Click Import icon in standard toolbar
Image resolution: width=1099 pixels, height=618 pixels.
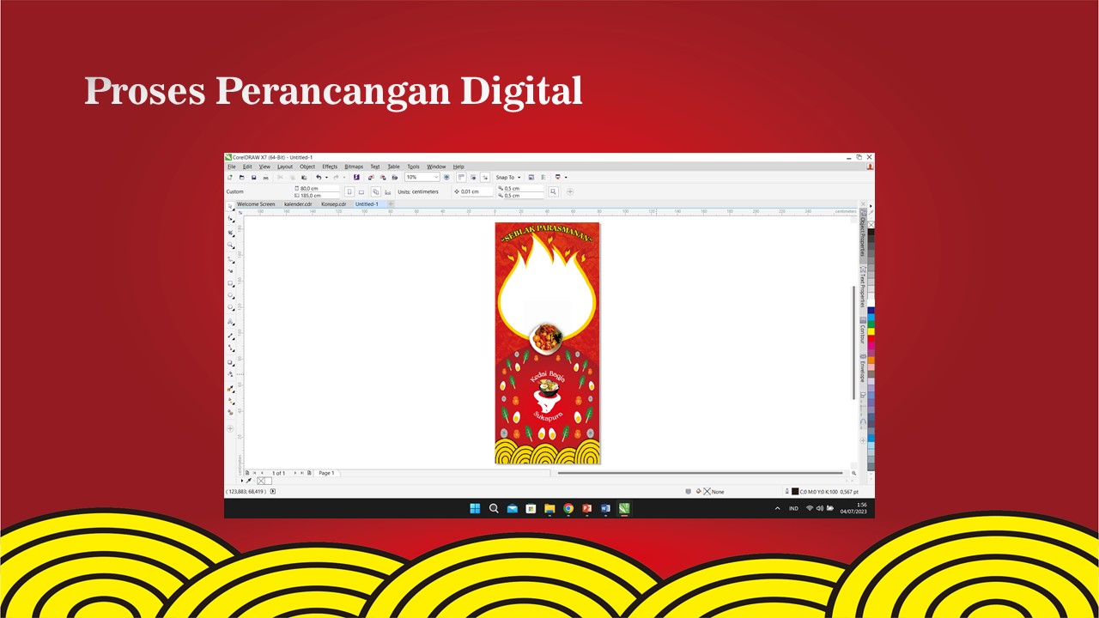(x=370, y=177)
